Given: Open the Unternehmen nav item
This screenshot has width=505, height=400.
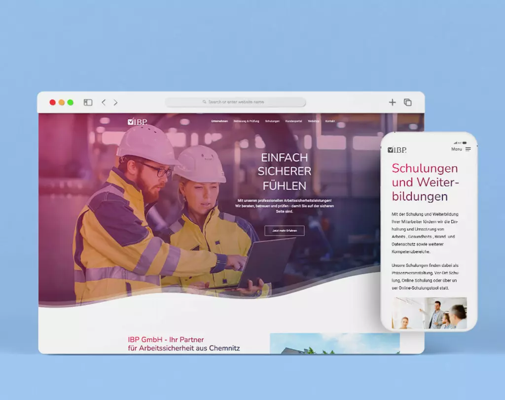Looking at the screenshot, I should click(x=219, y=121).
